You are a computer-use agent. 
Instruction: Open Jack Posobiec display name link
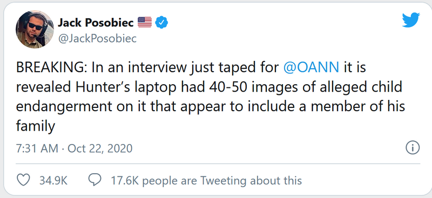(96, 23)
